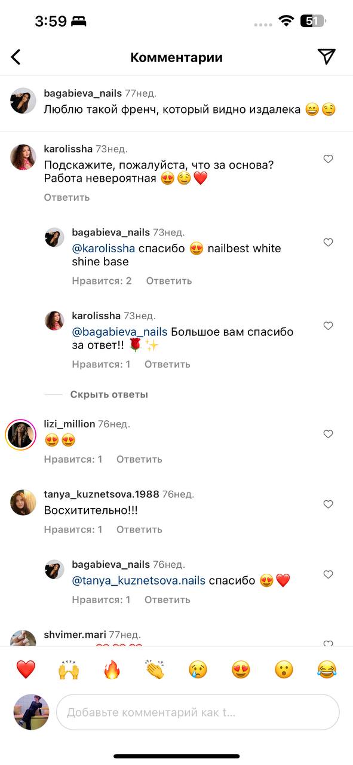Open the @karolissha mention link
This screenshot has height=765, width=353.
(x=103, y=248)
